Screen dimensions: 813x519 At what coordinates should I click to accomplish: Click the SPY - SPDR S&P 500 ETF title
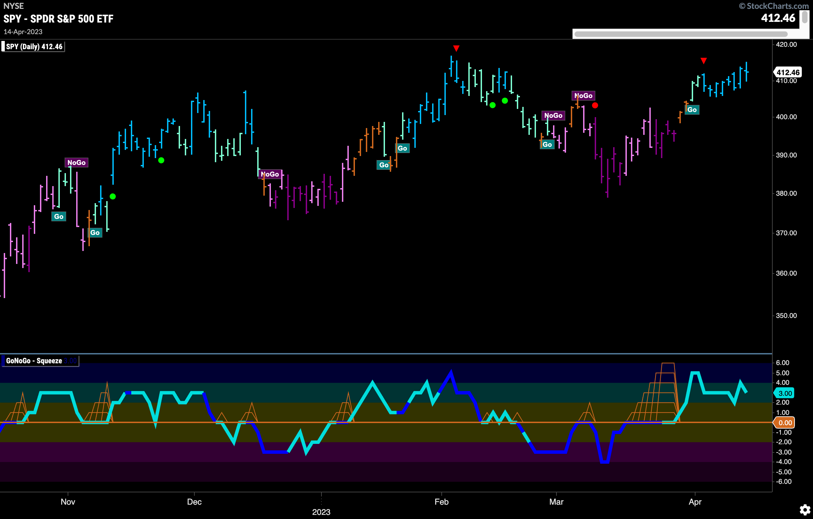[58, 19]
